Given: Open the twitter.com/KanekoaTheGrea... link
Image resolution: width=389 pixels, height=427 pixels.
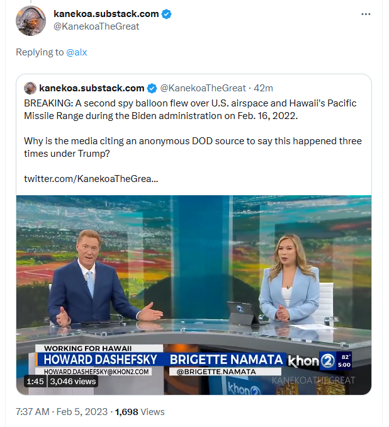Looking at the screenshot, I should coord(91,179).
